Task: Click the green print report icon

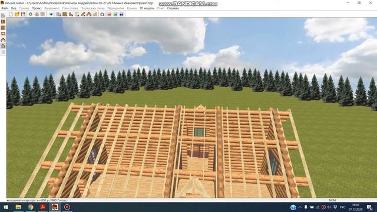Action: coord(115,14)
